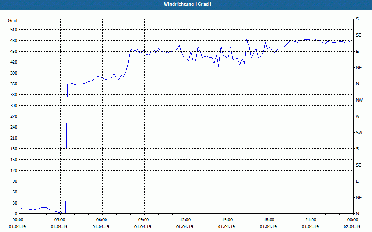Click the 420 y-axis tick label
Image resolution: width=372 pixels, height=232 pixels.
14,62
